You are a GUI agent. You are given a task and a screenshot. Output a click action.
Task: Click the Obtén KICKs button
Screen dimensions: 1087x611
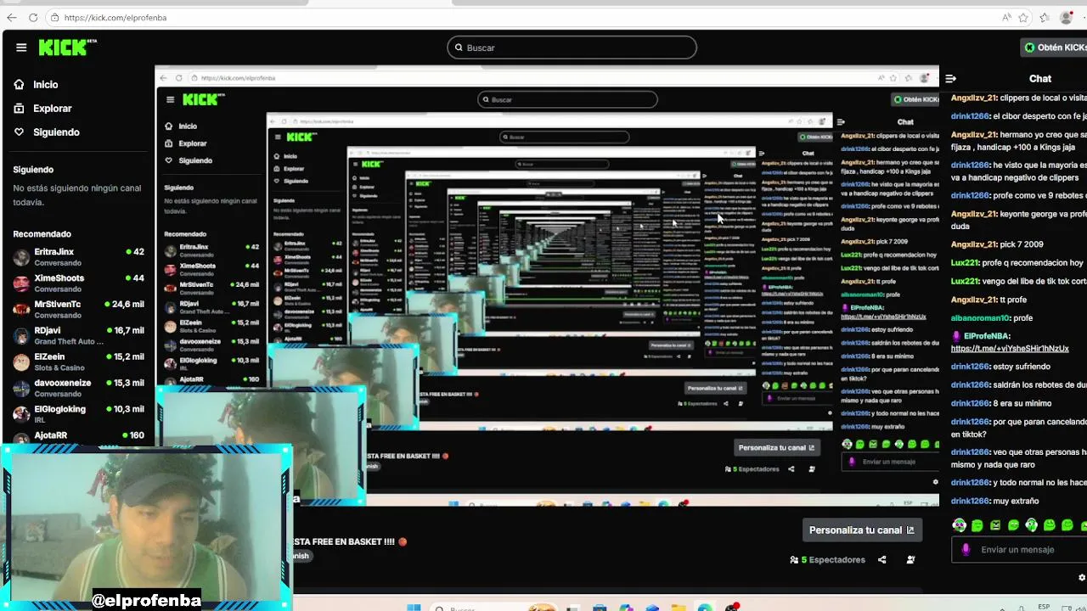point(1055,48)
